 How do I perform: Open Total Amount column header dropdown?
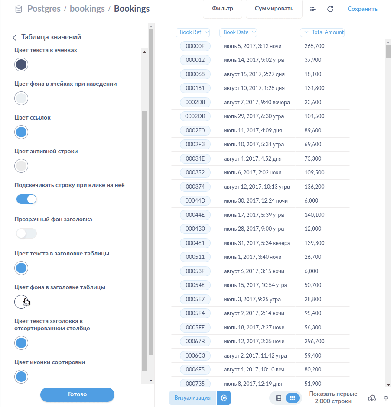coord(323,32)
